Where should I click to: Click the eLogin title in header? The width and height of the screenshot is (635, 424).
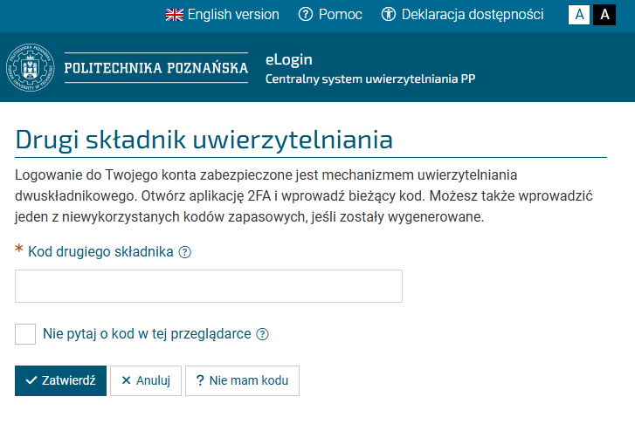pyautogui.click(x=289, y=59)
